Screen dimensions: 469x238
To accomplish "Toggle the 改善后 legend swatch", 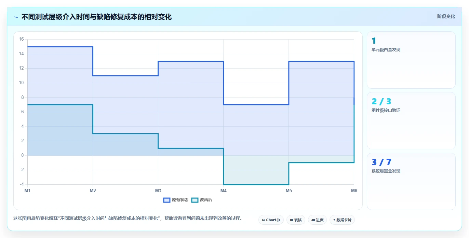I will [195, 200].
